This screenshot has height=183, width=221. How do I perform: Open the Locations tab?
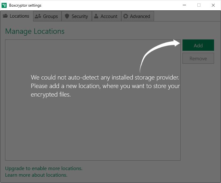[x=17, y=16]
